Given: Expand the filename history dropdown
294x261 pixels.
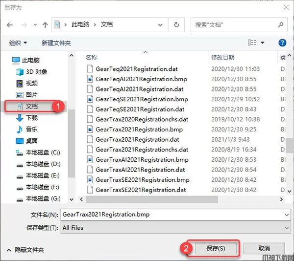Looking at the screenshot, I should [x=287, y=215].
